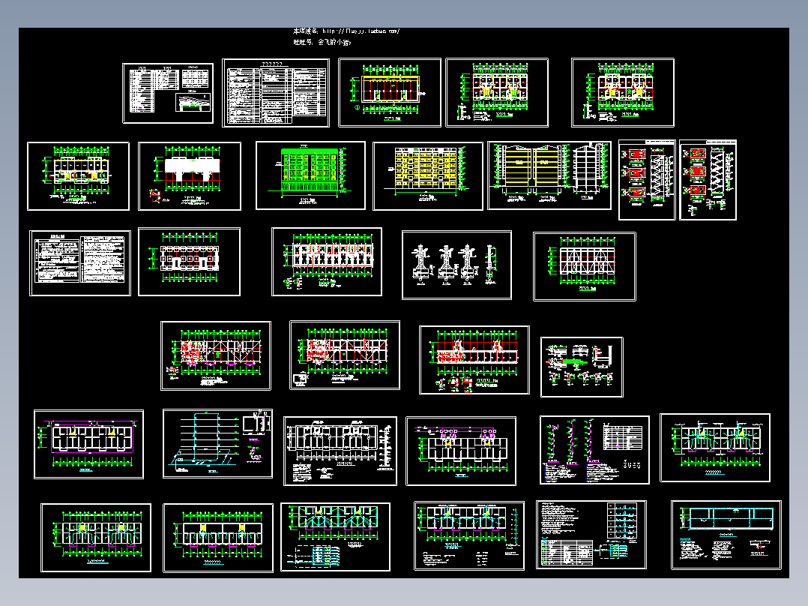Click the drawing index table sheet with small section image

click(x=168, y=93)
